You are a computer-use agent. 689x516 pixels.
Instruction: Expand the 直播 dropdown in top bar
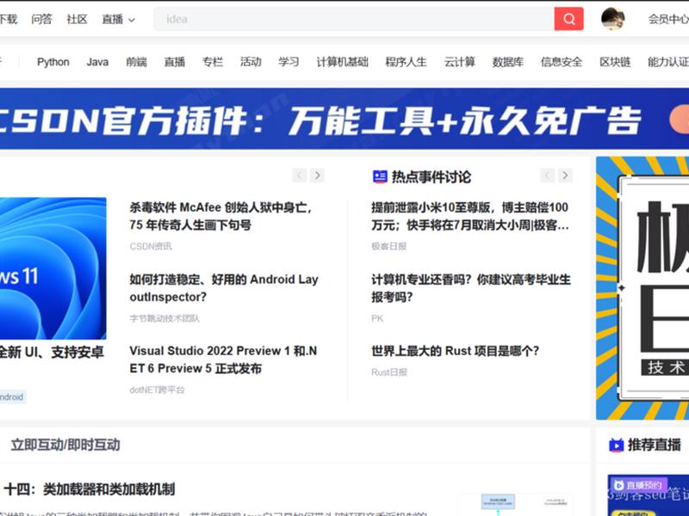click(118, 19)
